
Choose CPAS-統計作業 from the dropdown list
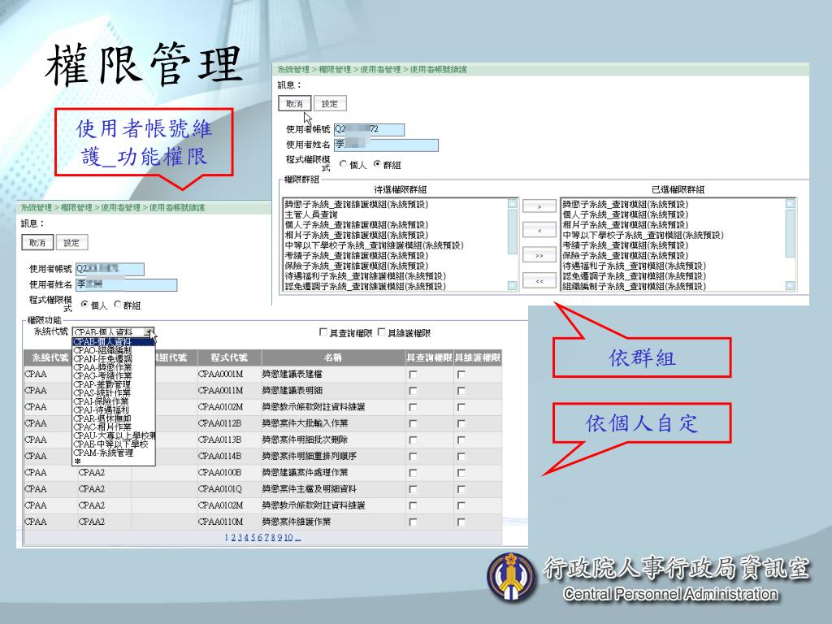coord(114,392)
